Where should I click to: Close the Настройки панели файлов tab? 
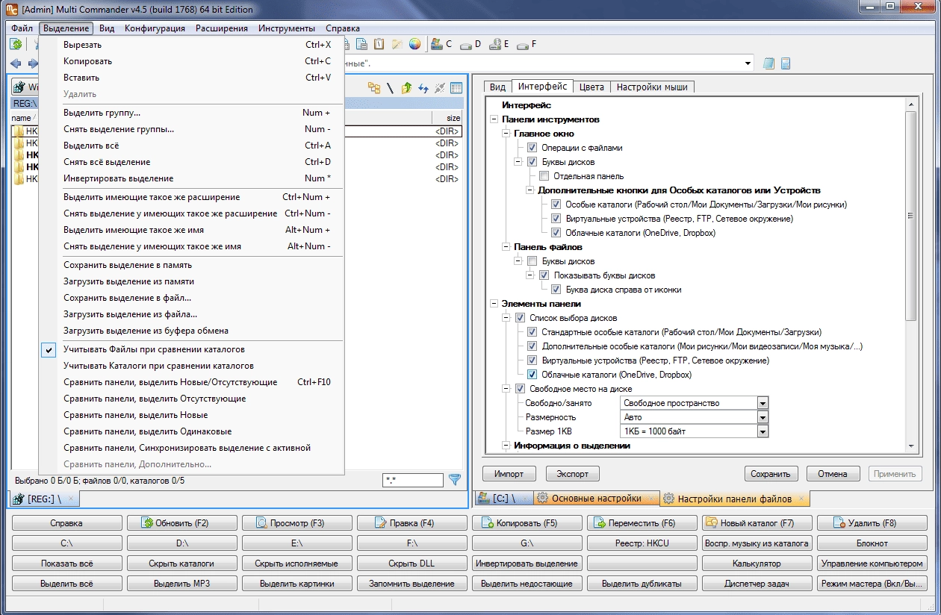click(x=801, y=499)
